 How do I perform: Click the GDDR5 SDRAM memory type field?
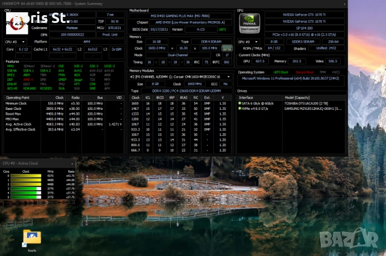point(303,42)
